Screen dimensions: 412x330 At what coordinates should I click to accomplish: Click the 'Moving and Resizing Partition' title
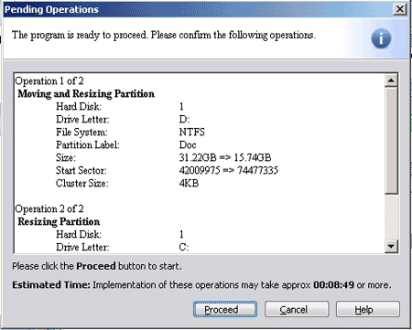86,93
